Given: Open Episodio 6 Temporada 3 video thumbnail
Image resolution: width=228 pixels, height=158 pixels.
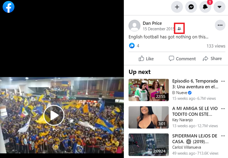Looking at the screenshot, I should (x=149, y=90).
